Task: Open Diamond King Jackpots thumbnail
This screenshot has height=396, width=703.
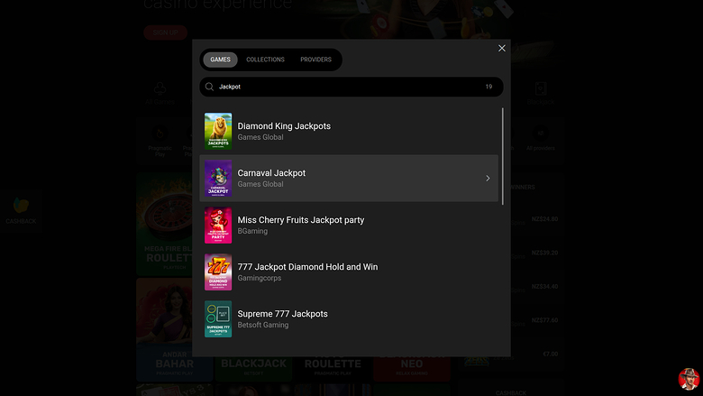Action: click(x=218, y=131)
